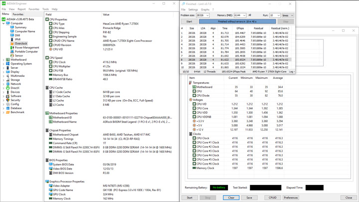Click the AIDA64 v5.99.4975 Beta root icon

coord(3,19)
